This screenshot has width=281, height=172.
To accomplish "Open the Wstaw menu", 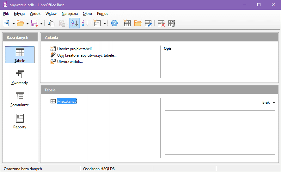I will pos(51,14).
